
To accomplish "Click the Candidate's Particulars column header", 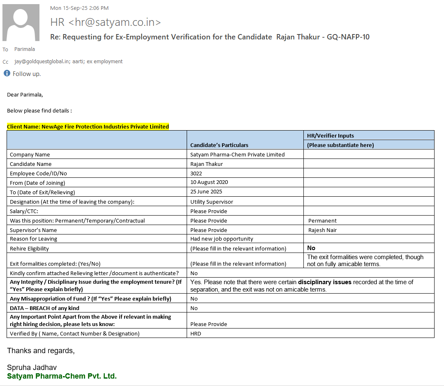I will (x=219, y=145).
